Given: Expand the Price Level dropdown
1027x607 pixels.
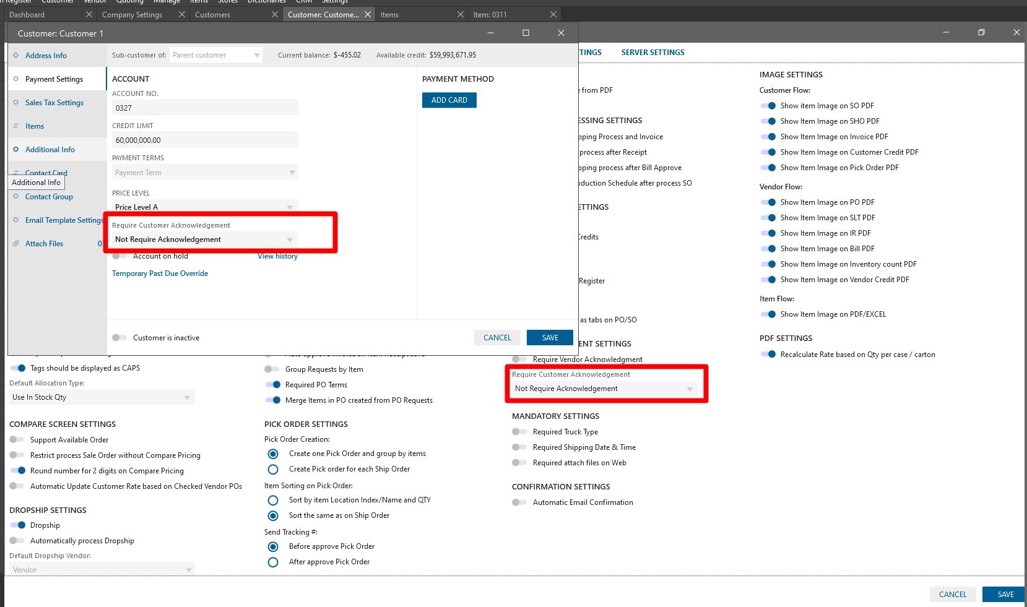Looking at the screenshot, I should pos(290,207).
